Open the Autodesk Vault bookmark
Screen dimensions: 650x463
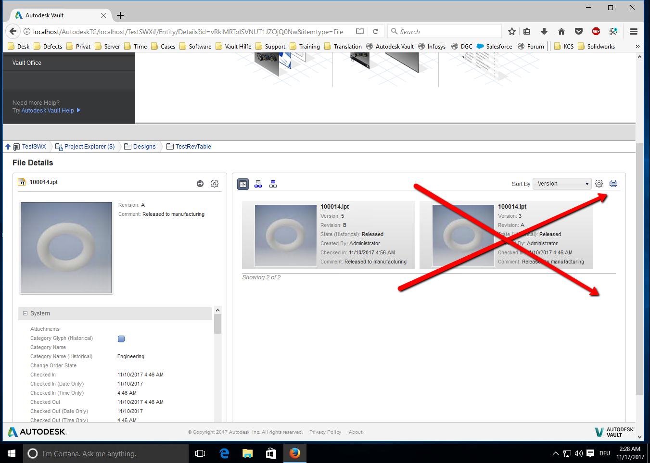pos(390,47)
